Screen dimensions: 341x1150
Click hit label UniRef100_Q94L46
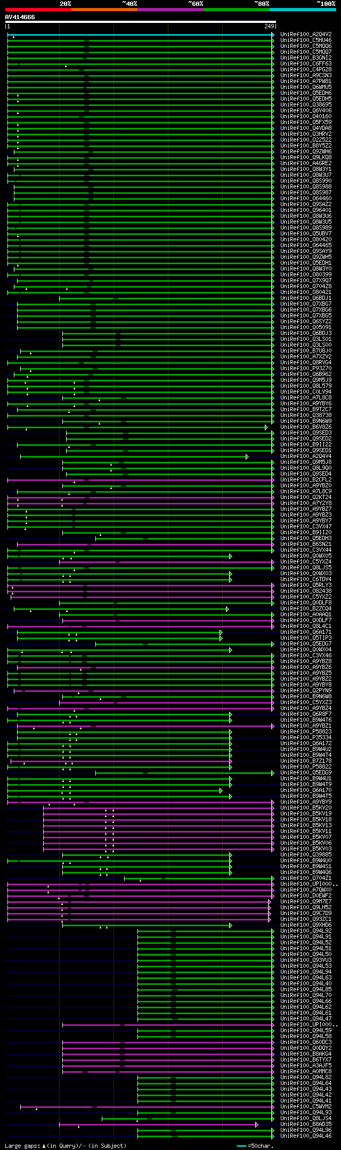coord(306,1136)
